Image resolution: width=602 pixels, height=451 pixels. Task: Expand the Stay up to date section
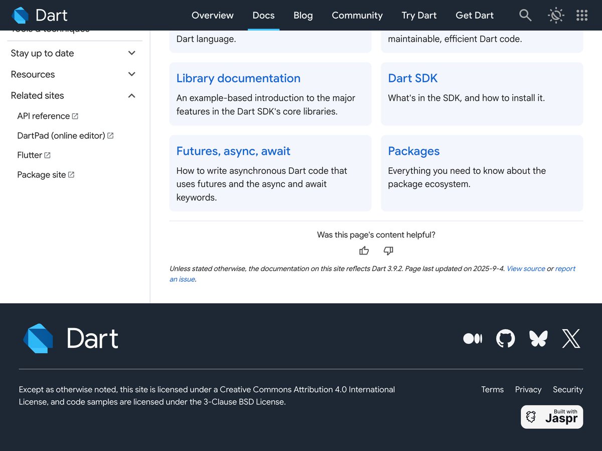tap(73, 53)
